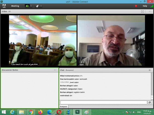Open the Discussion Notes pod options menu
154x115 pixels.
pos(55,70)
